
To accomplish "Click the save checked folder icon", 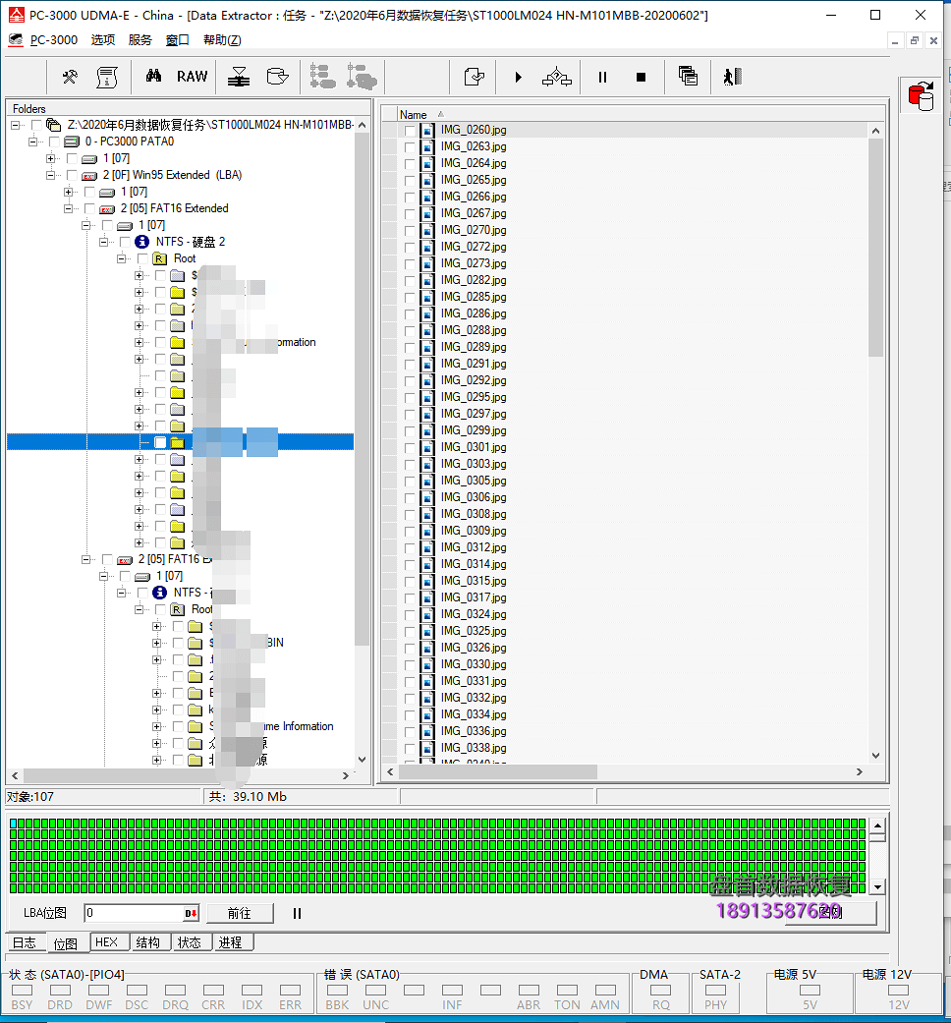I will [475, 77].
